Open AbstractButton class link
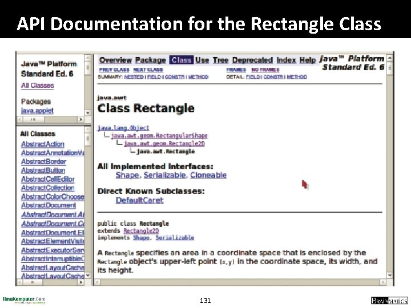411x308 pixels. 43,170
